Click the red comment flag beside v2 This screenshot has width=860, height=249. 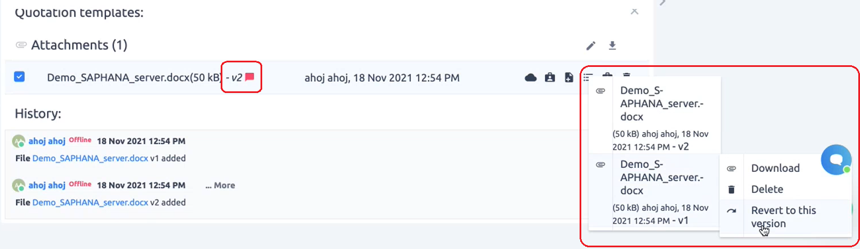pyautogui.click(x=249, y=77)
